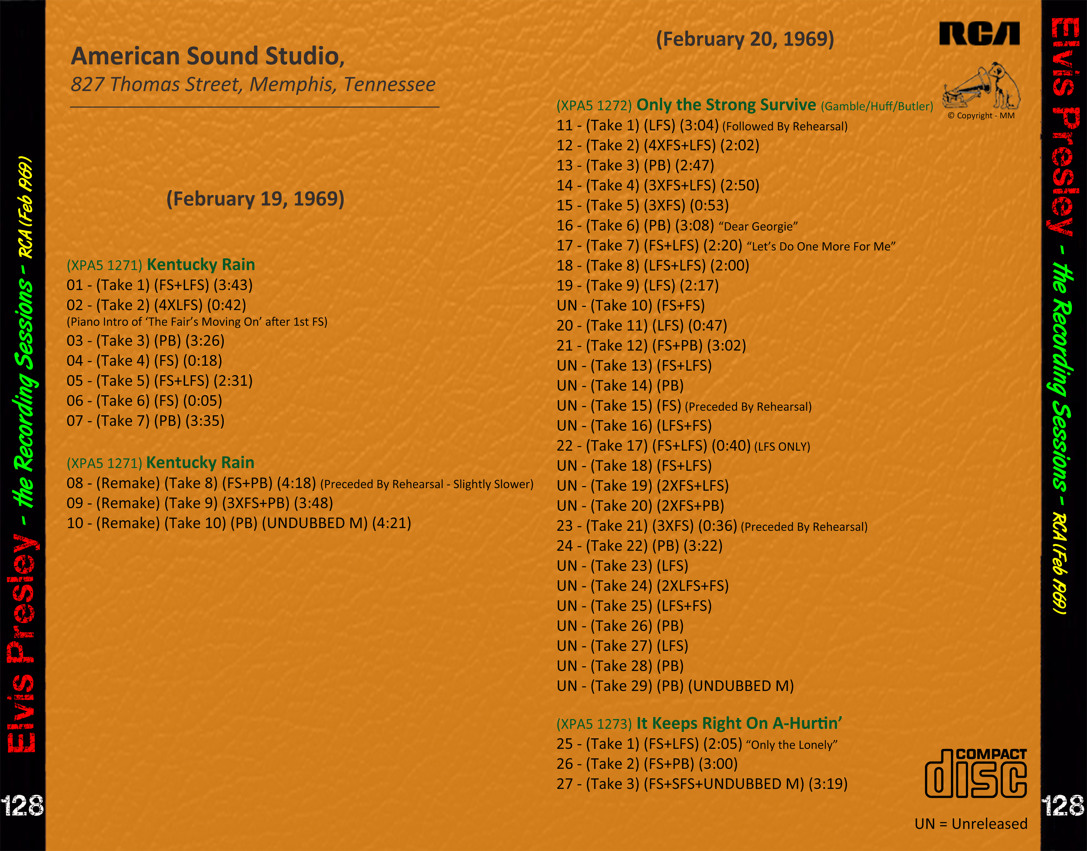Click track '12 - (Take 2) (4XFS+LFS) (2:02)'
The image size is (1087, 851).
pos(658,145)
